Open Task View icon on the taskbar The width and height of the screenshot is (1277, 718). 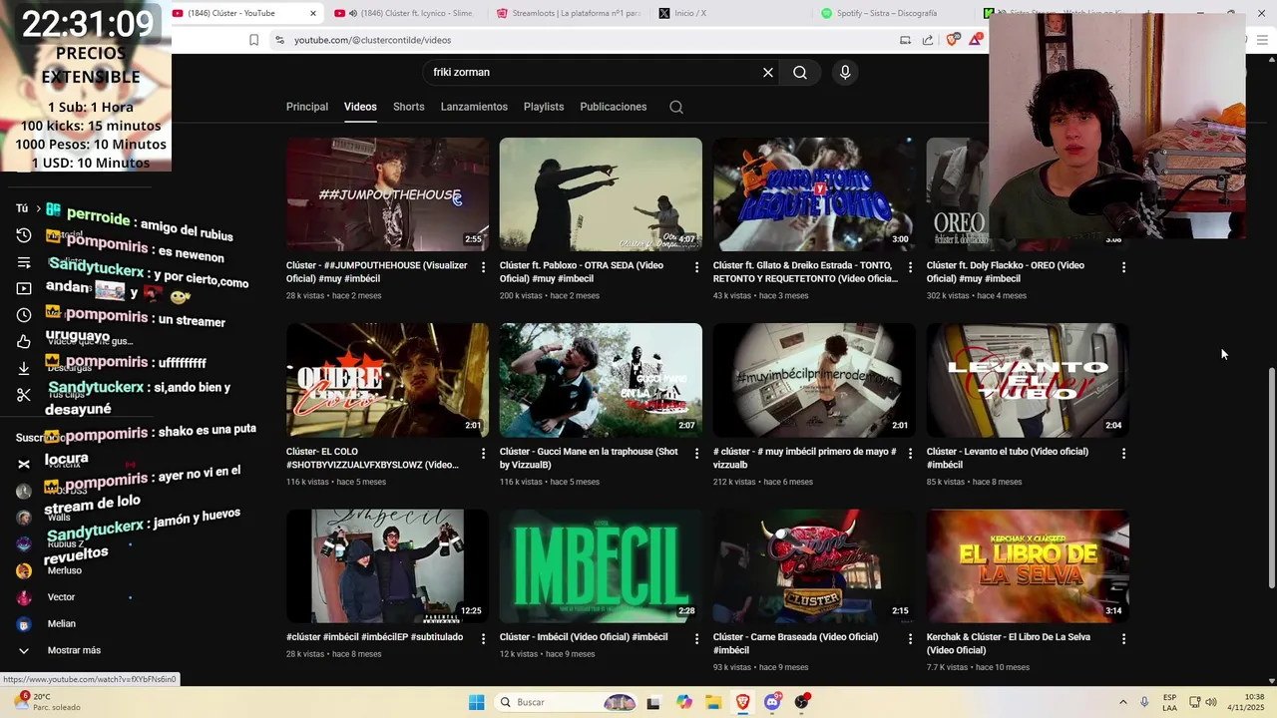pos(653,702)
